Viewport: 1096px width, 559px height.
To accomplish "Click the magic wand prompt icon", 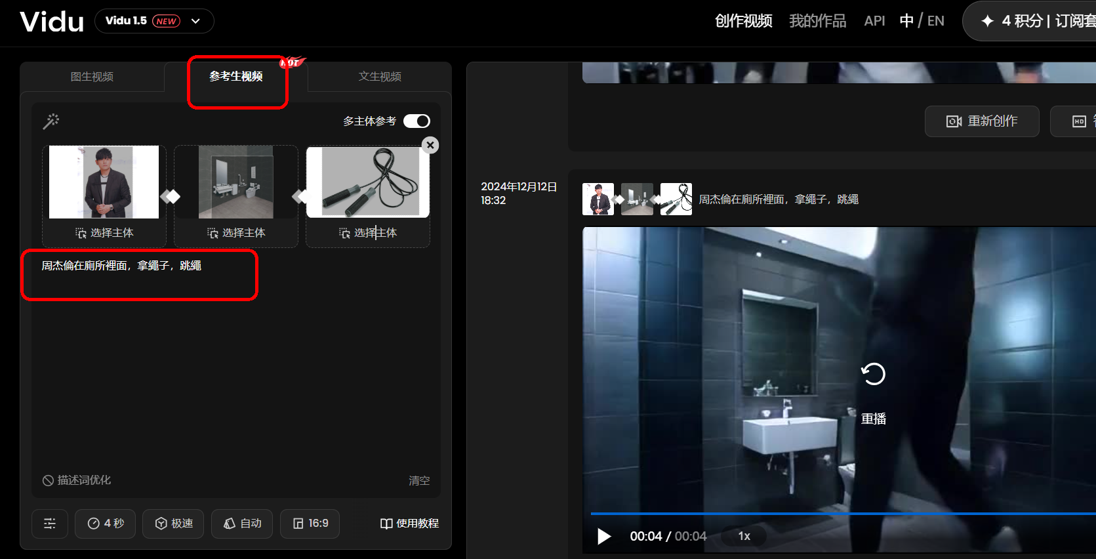I will [x=51, y=121].
